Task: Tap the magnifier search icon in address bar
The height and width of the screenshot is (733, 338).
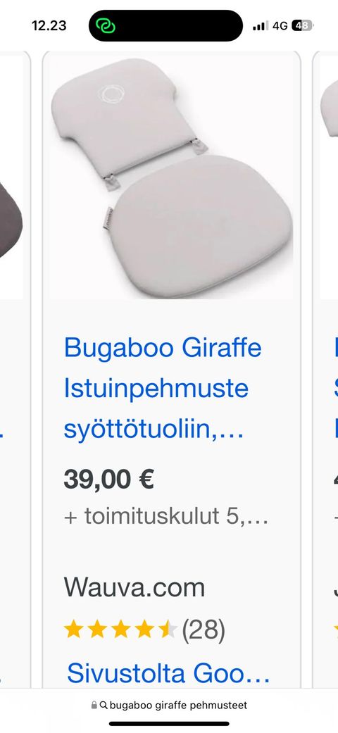Action: pos(104,705)
